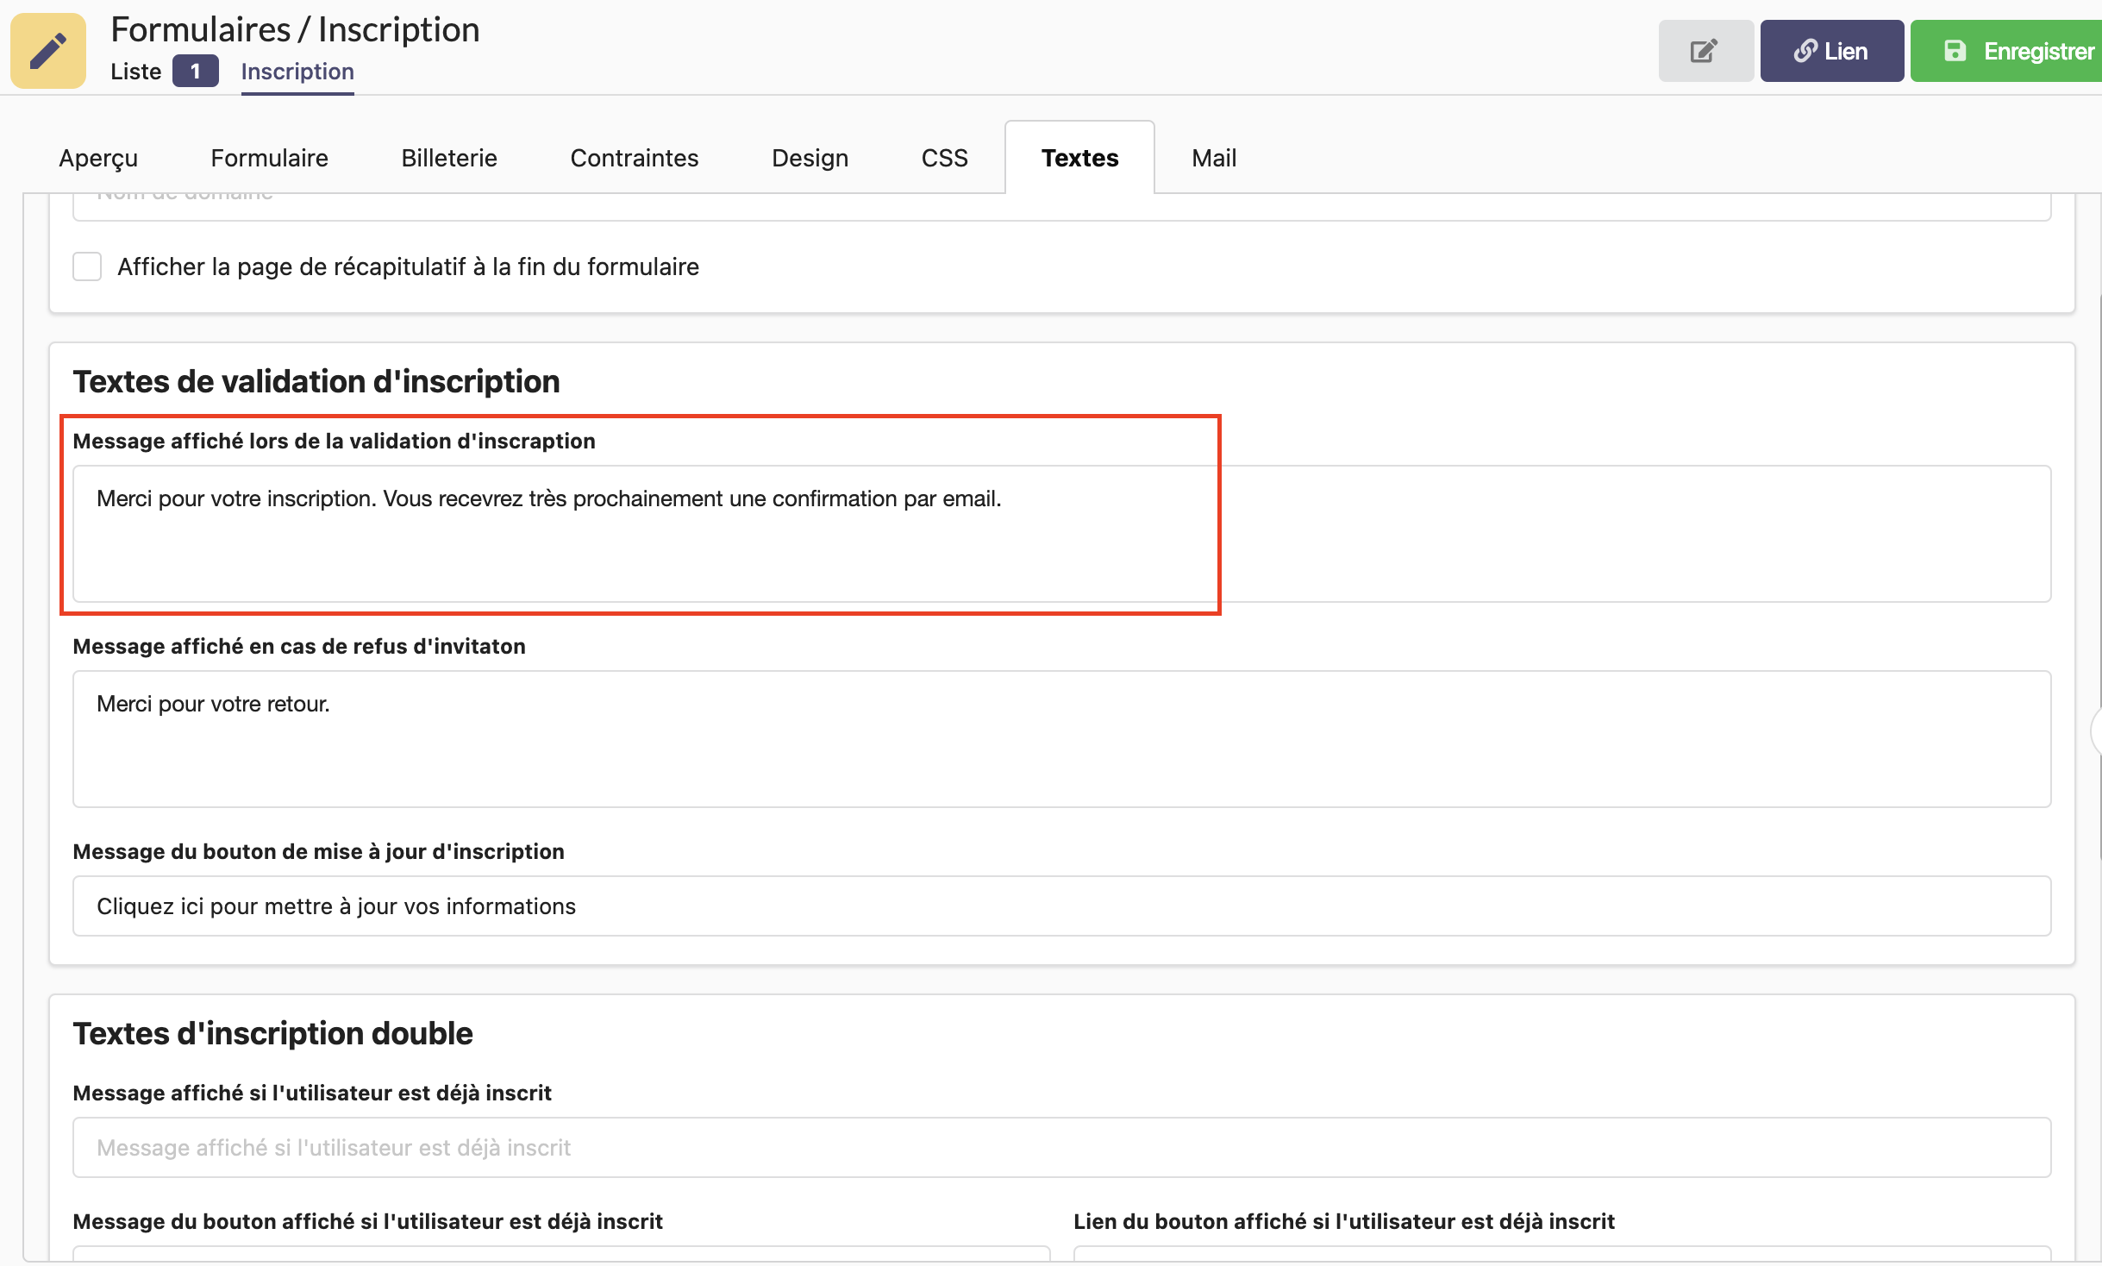Click the refus d'invitation message field
This screenshot has width=2102, height=1266.
coord(1060,738)
